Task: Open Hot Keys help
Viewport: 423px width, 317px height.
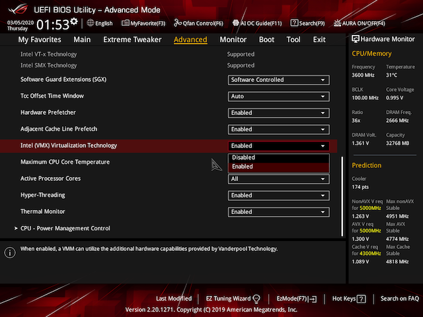Action: tap(349, 299)
